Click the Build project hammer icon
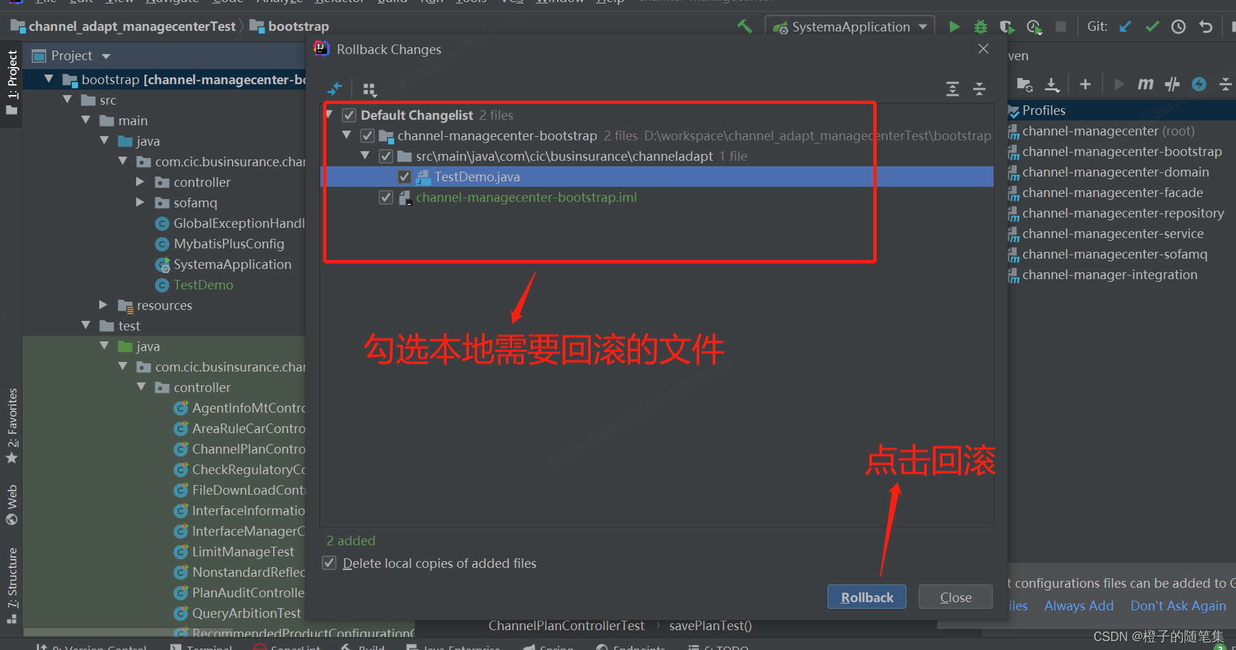Image resolution: width=1236 pixels, height=650 pixels. 745,27
